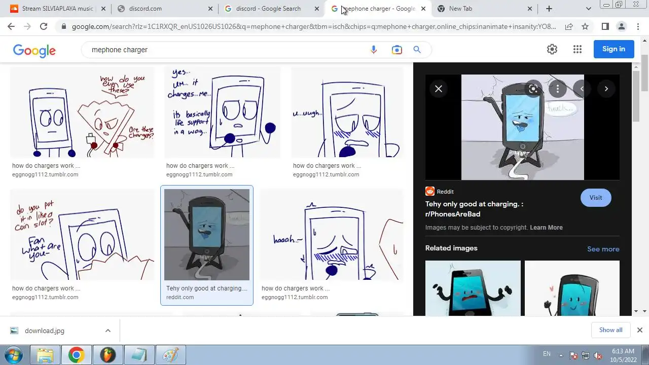Open Windows Start menu orb
Viewport: 649px width, 365px height.
[x=14, y=354]
